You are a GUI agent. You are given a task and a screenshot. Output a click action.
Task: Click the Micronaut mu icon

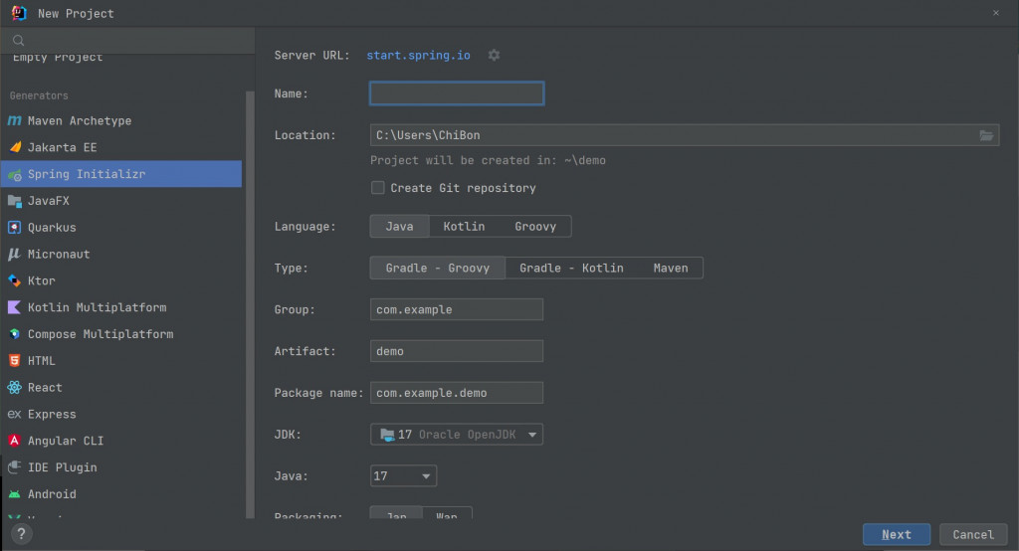coord(14,254)
